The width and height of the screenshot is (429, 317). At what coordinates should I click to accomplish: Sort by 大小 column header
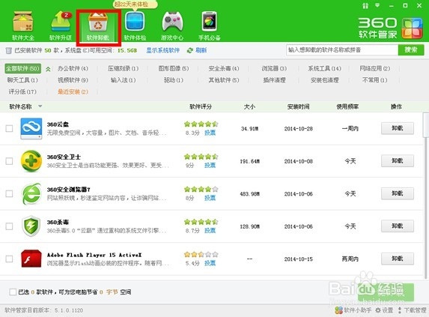[x=249, y=106]
